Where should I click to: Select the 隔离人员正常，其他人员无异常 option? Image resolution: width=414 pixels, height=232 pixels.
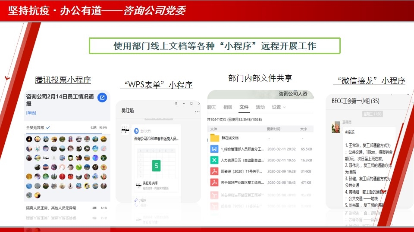66,208
